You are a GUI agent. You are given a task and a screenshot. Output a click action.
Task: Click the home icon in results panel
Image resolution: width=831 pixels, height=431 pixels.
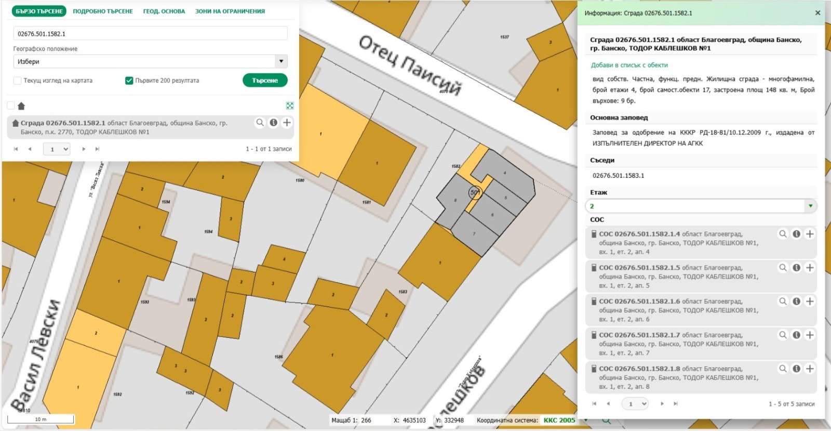click(x=21, y=106)
